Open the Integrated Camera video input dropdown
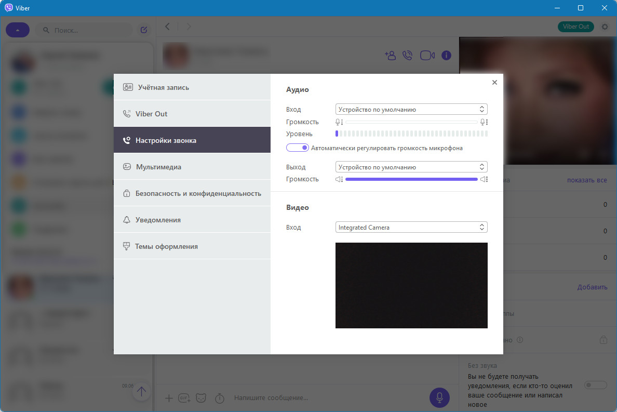The height and width of the screenshot is (412, 617). point(411,228)
